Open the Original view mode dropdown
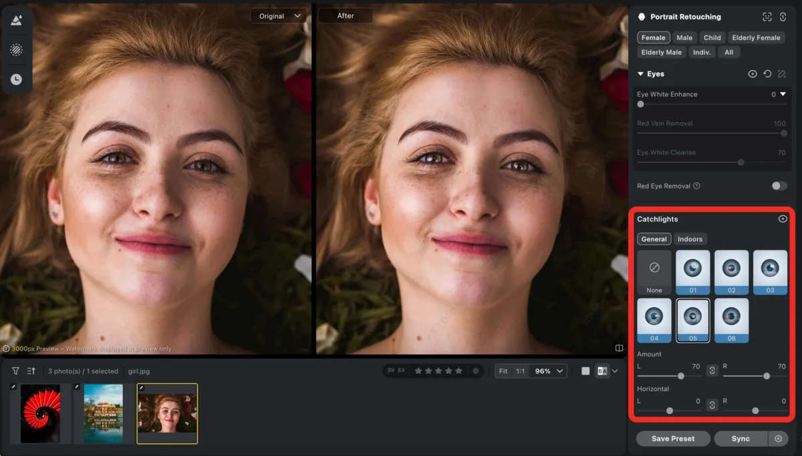802x456 pixels. (x=278, y=16)
